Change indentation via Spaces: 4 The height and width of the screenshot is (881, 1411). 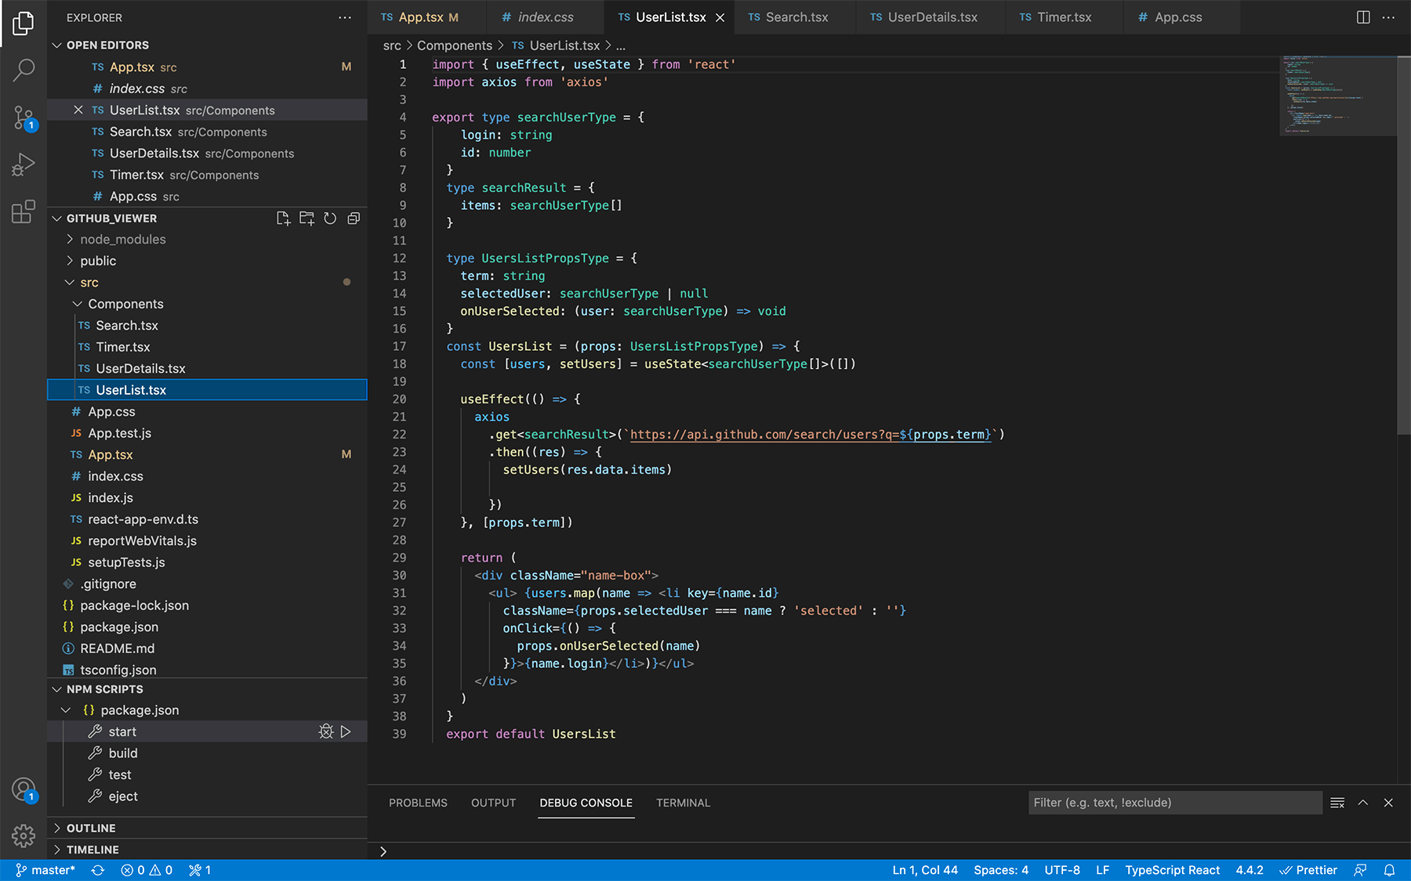(x=1001, y=870)
